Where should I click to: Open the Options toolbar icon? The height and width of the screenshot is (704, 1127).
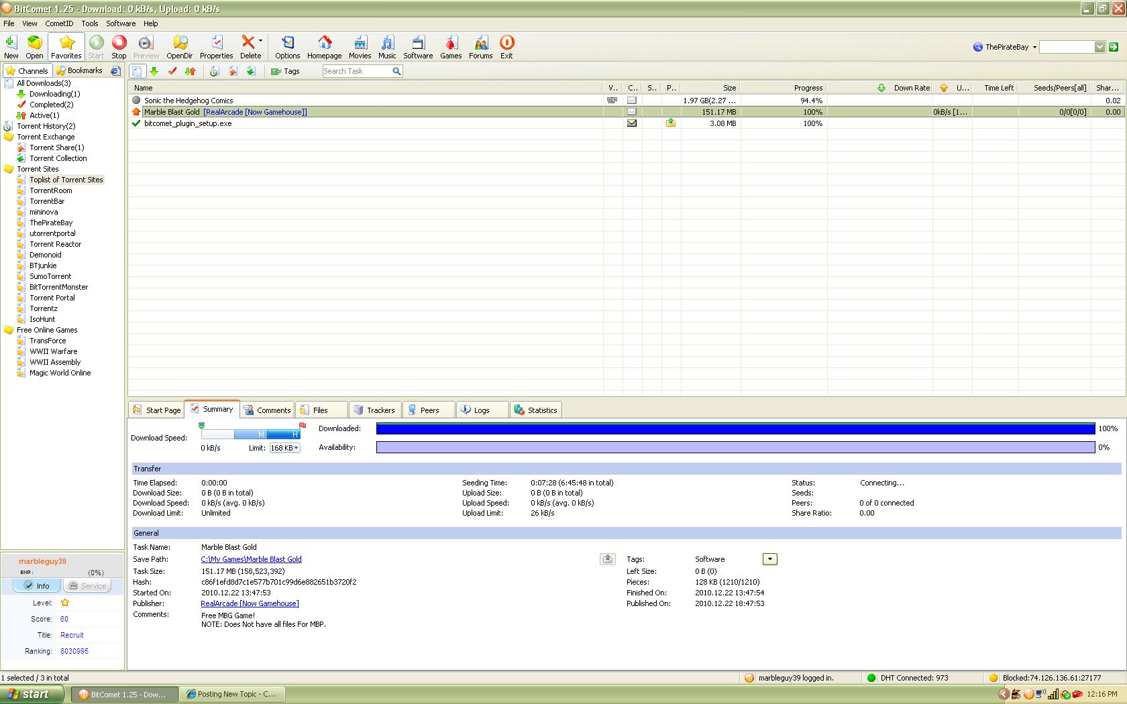tap(287, 47)
